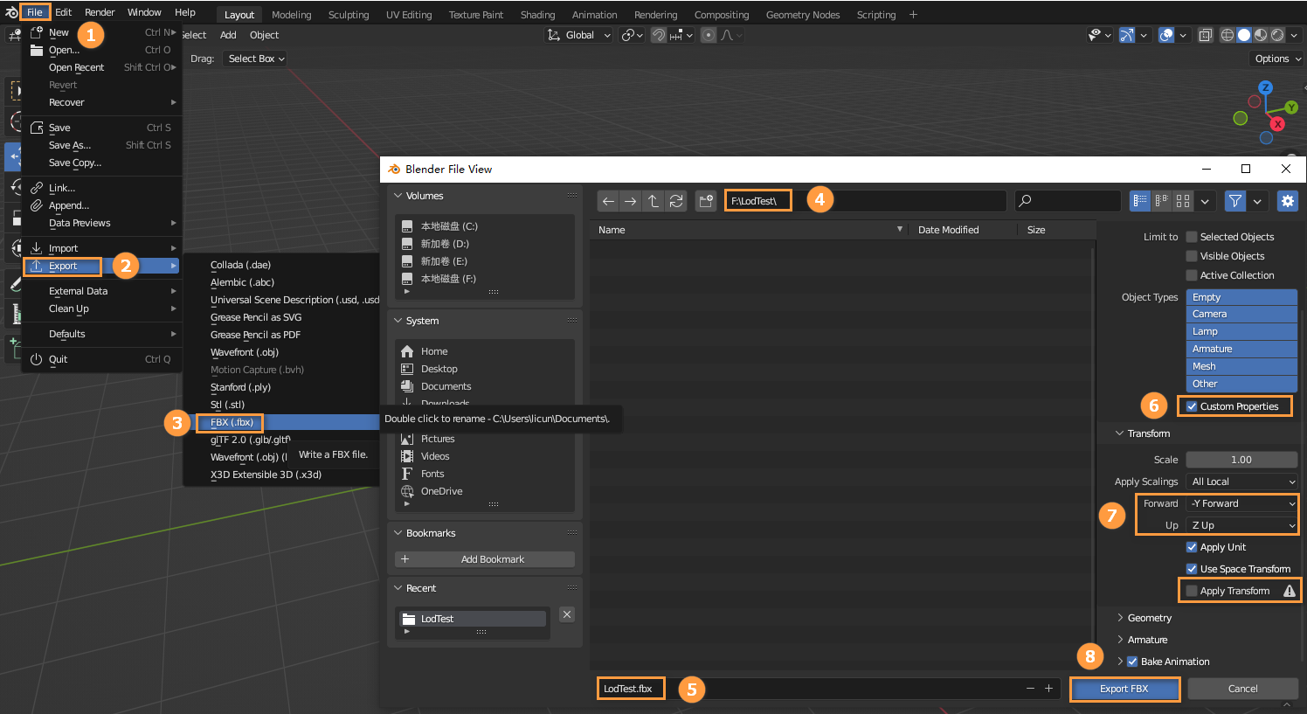Click the apply transform warning icon

[x=1290, y=591]
